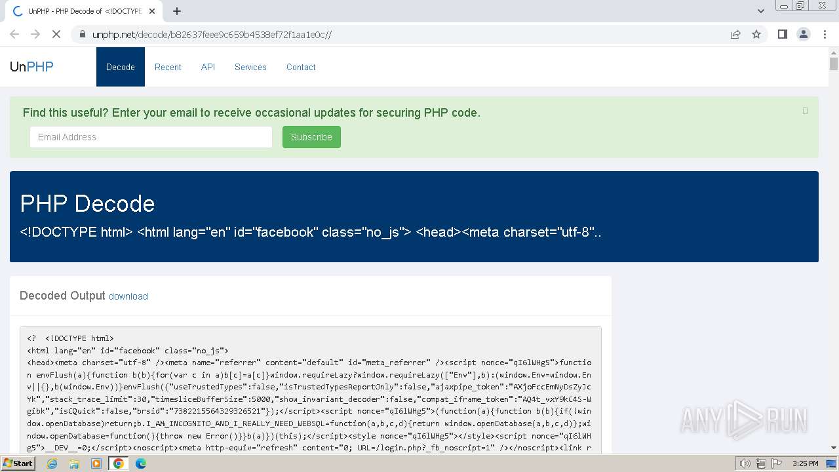View site security lock information

[83, 34]
